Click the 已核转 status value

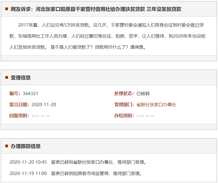point(143,93)
